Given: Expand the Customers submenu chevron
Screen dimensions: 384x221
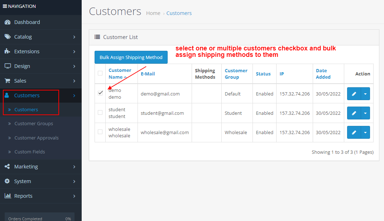Looking at the screenshot, I should pos(75,95).
